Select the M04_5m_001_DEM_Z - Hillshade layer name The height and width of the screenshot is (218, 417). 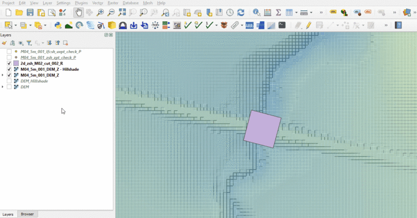(x=50, y=69)
